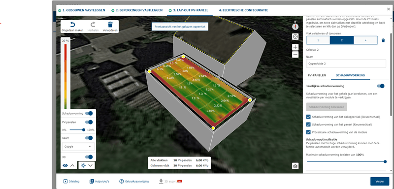
Task: Click the shading color scale legend
Action: (66, 77)
